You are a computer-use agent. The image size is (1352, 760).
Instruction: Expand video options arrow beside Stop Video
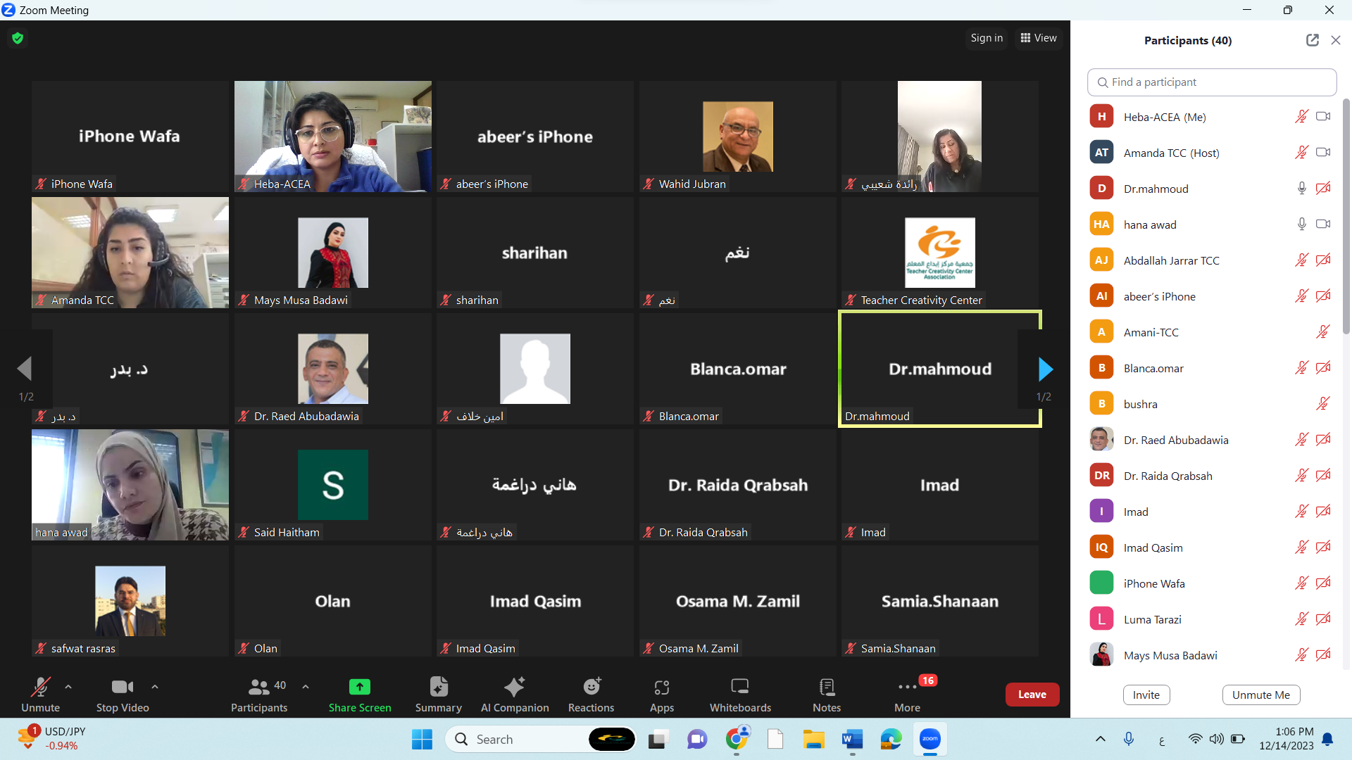point(155,686)
